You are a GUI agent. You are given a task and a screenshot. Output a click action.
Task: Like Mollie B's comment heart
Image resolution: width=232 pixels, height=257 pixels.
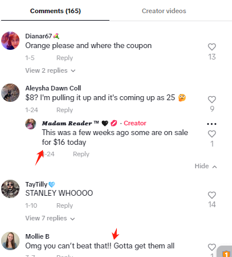[212, 247]
